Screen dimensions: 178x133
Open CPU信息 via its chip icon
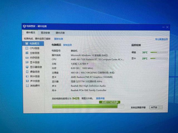27,48
